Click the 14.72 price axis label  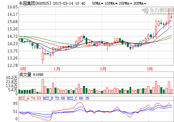[x=12, y=36]
